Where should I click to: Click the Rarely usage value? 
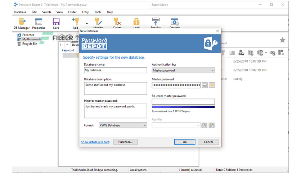click(238, 79)
